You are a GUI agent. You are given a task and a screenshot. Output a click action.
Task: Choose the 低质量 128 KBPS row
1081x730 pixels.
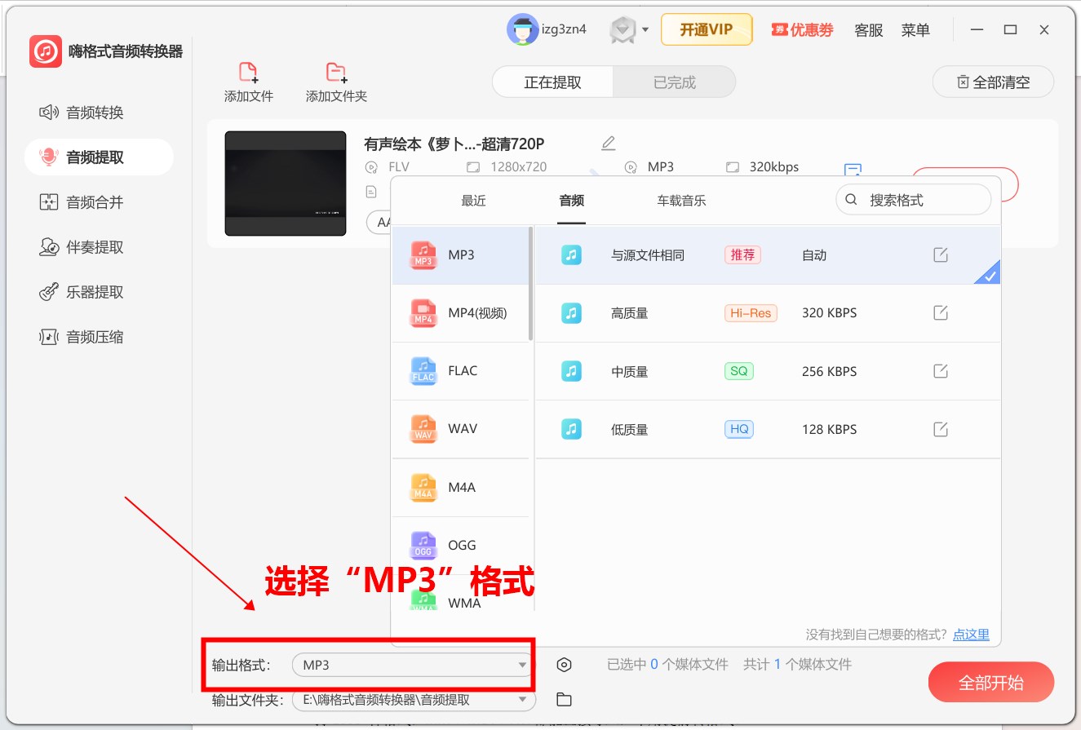click(x=768, y=429)
